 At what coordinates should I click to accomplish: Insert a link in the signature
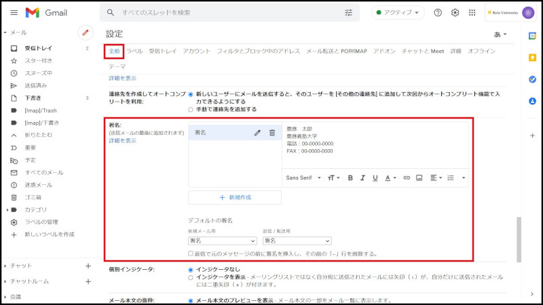407,178
